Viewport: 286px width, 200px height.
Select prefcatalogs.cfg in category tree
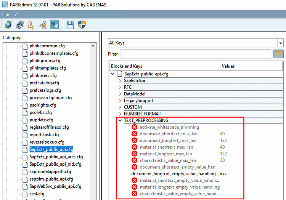[x=45, y=90]
